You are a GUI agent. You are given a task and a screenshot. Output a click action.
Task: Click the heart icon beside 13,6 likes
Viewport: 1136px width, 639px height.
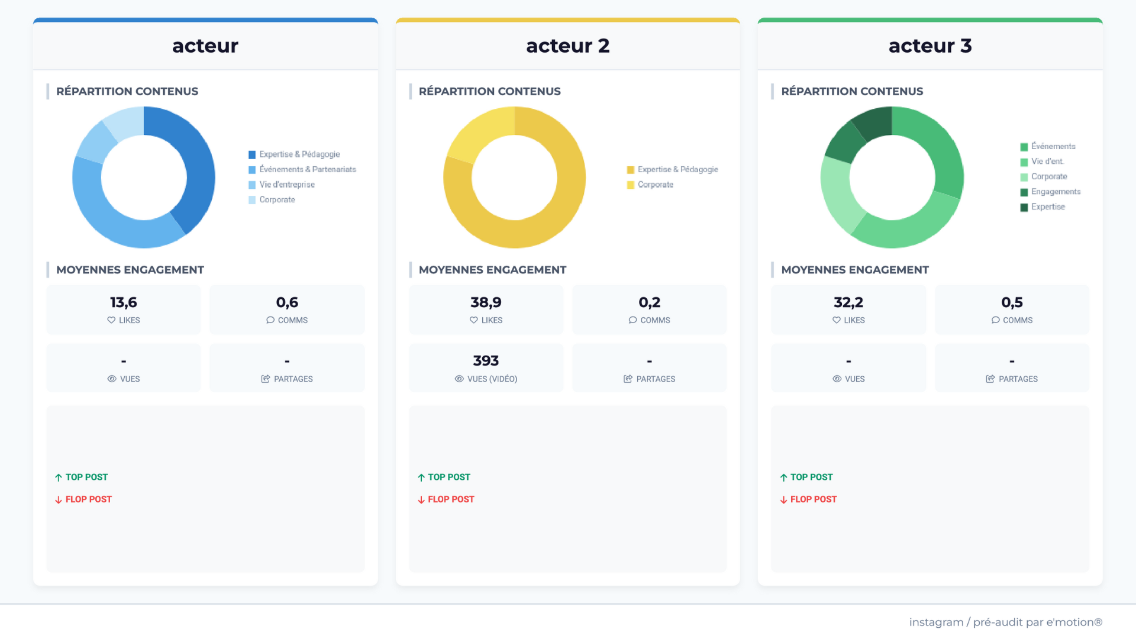tap(111, 320)
